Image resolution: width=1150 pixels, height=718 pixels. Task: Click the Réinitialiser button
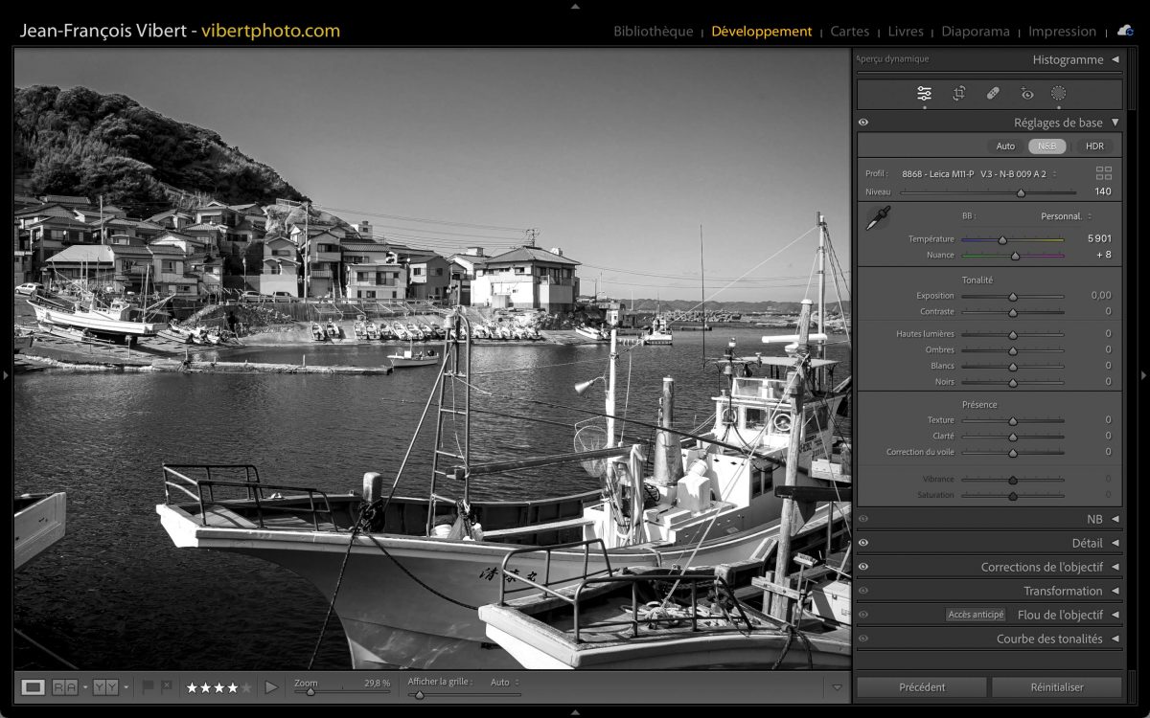click(x=1056, y=686)
